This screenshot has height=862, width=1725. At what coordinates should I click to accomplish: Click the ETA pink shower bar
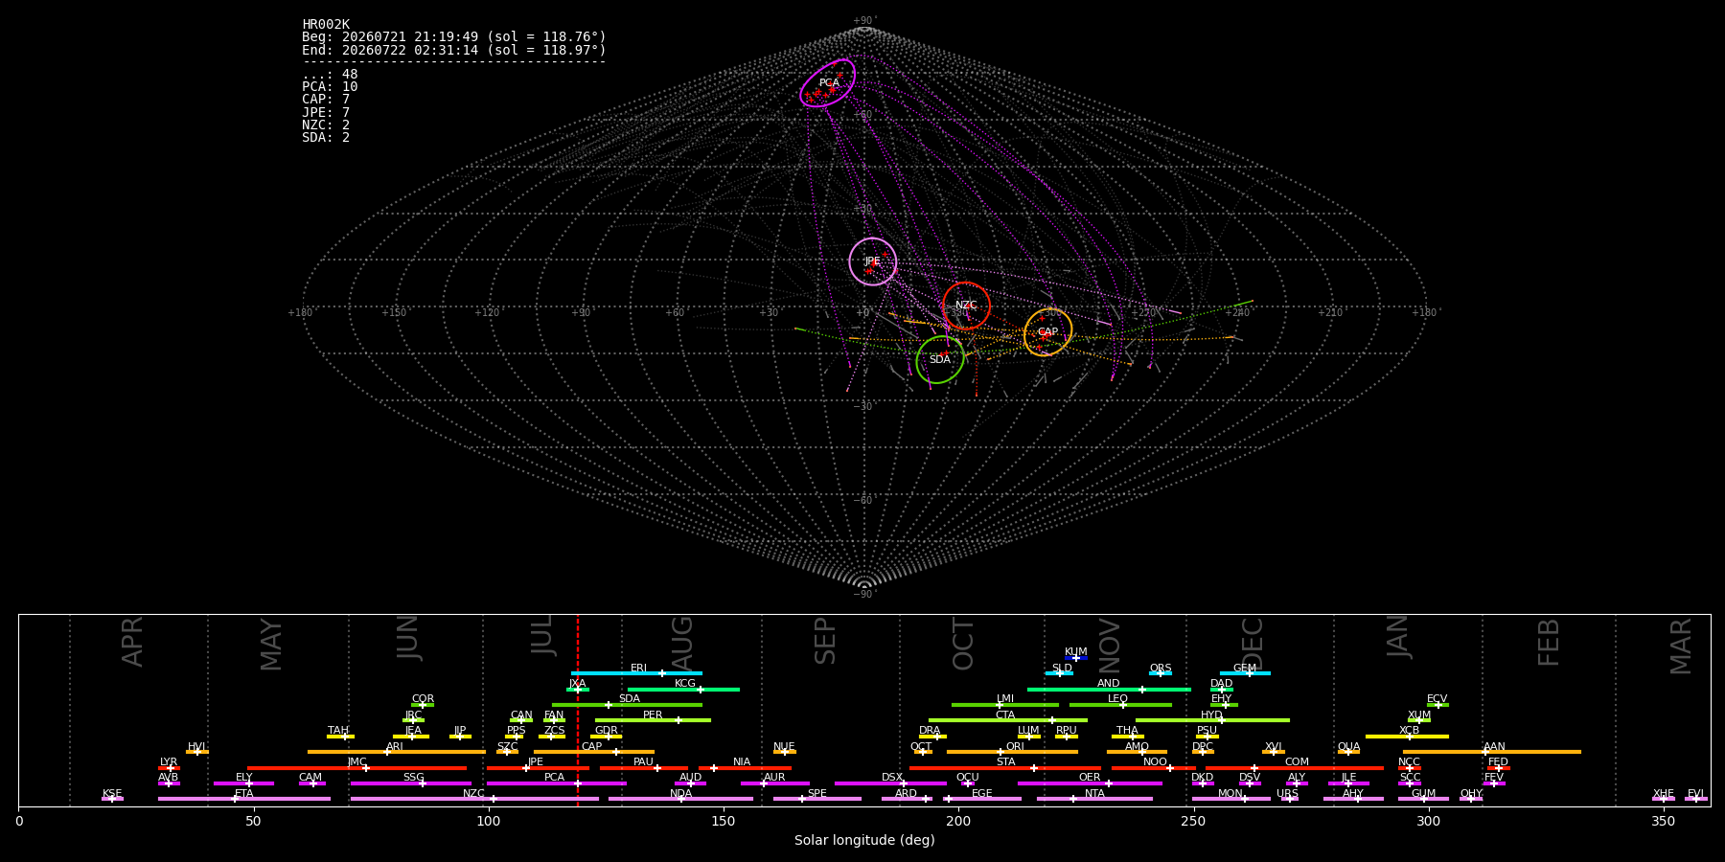[244, 799]
